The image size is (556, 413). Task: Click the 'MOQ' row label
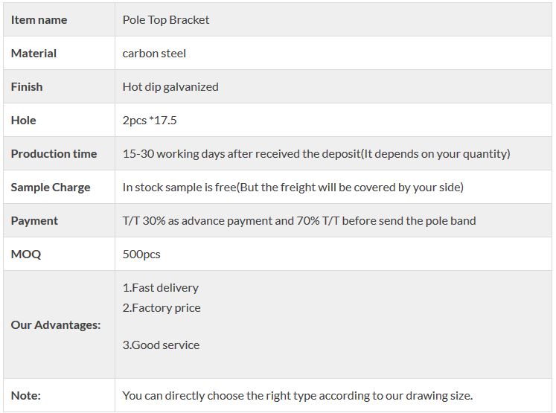(26, 254)
